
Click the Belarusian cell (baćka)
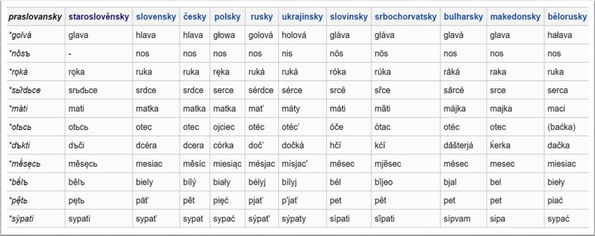tap(562, 127)
